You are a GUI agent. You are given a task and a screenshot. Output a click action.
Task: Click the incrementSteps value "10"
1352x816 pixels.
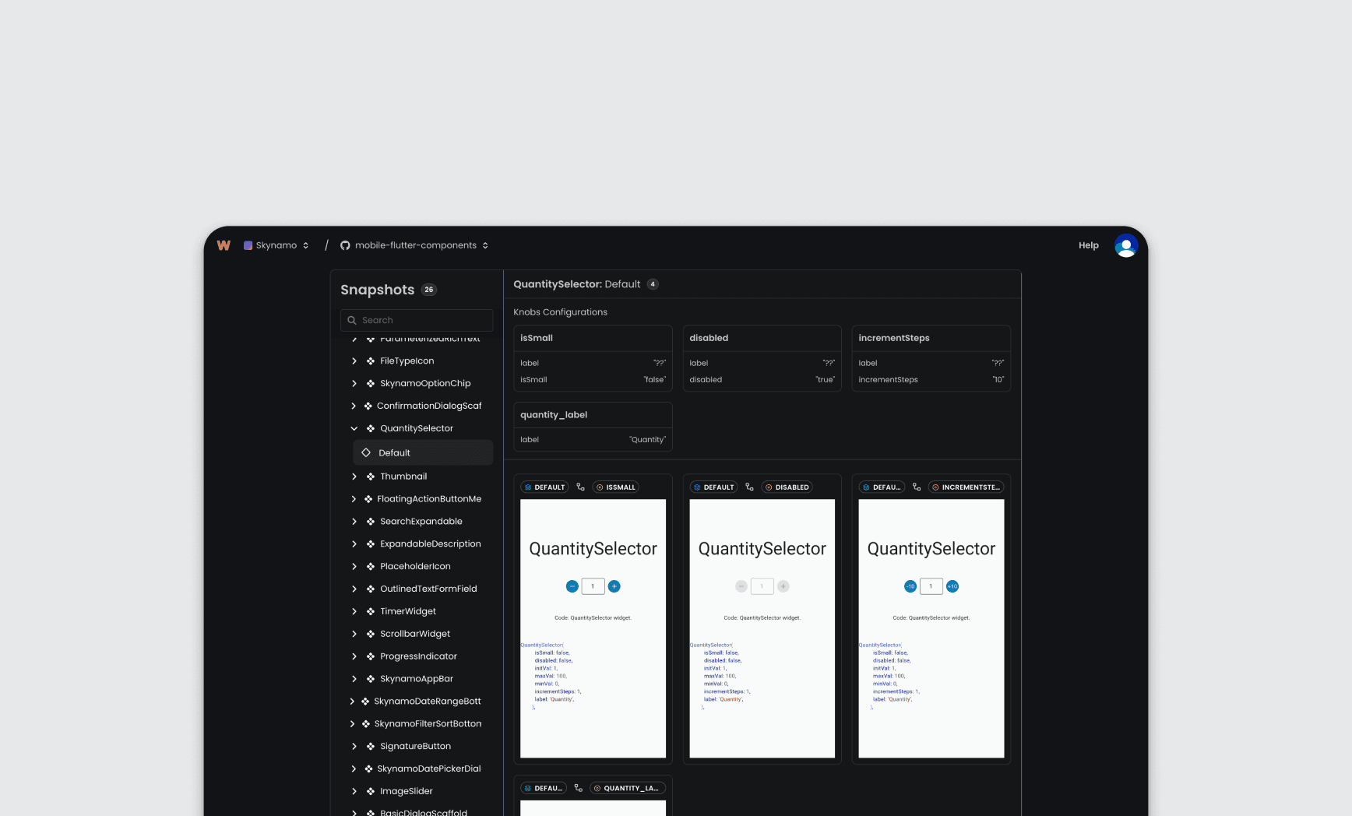click(998, 380)
